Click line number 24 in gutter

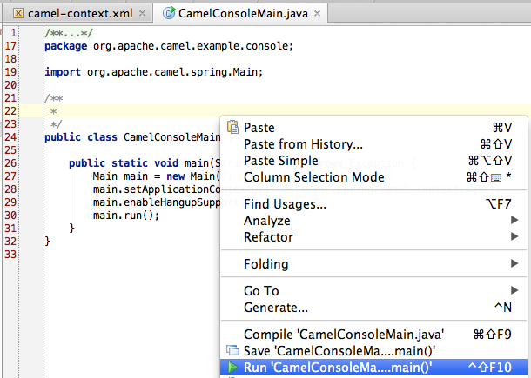[x=10, y=137]
